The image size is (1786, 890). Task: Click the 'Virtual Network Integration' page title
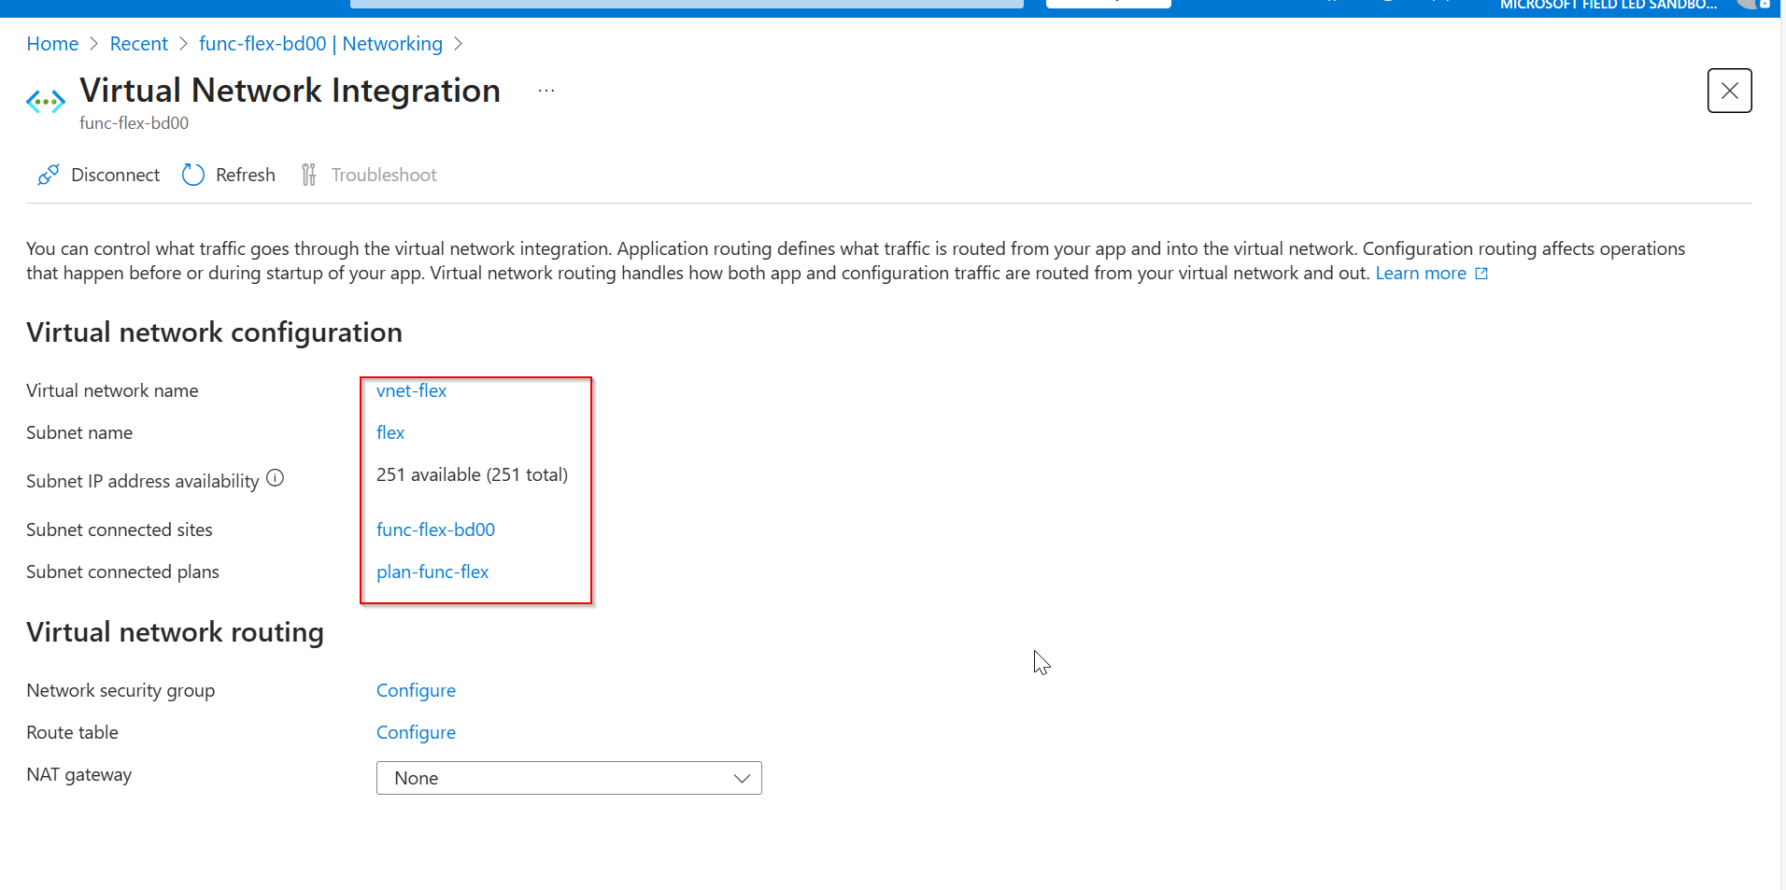coord(290,91)
